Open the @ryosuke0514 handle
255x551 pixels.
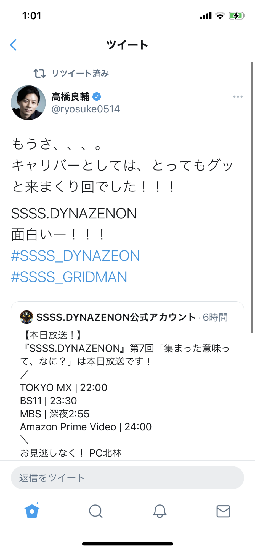point(86,109)
